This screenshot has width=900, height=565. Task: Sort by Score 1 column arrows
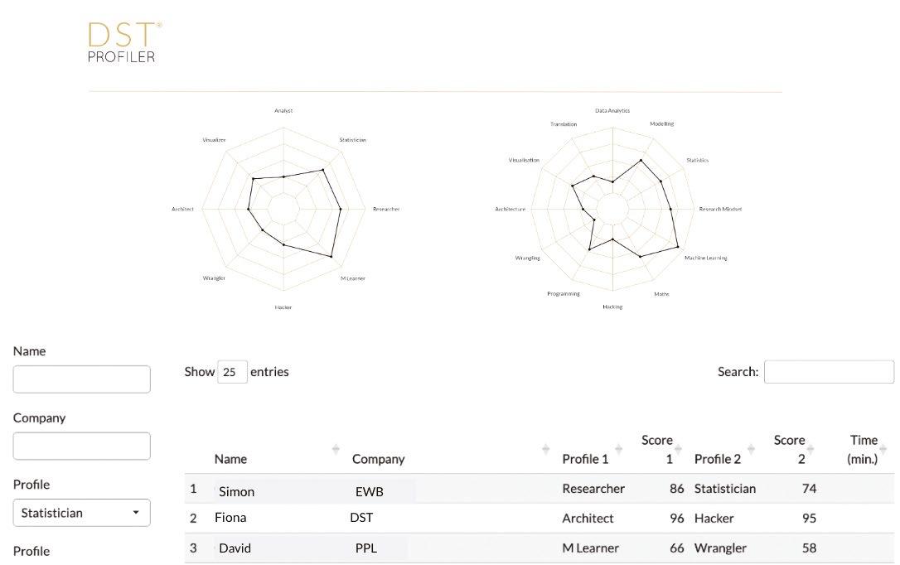pos(678,449)
